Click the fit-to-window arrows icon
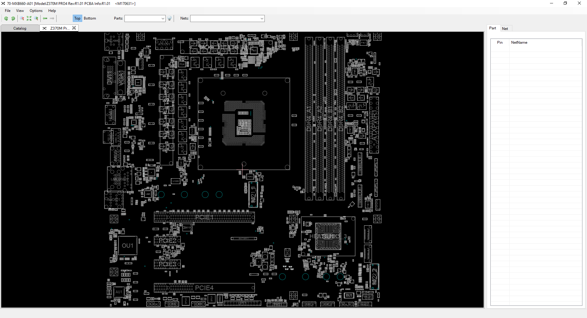This screenshot has height=318, width=587. pyautogui.click(x=29, y=19)
